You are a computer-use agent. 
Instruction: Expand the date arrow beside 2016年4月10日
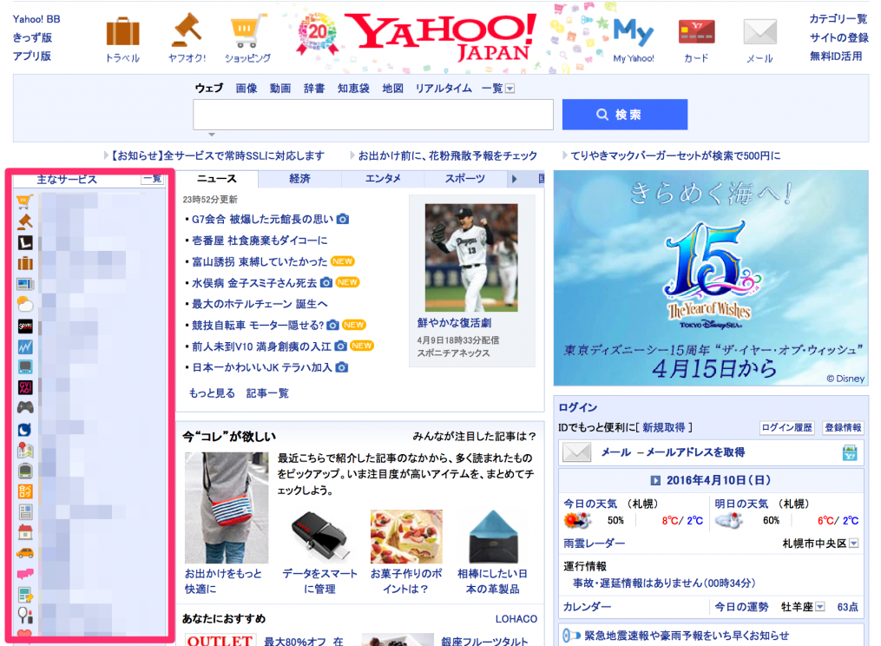(x=655, y=481)
